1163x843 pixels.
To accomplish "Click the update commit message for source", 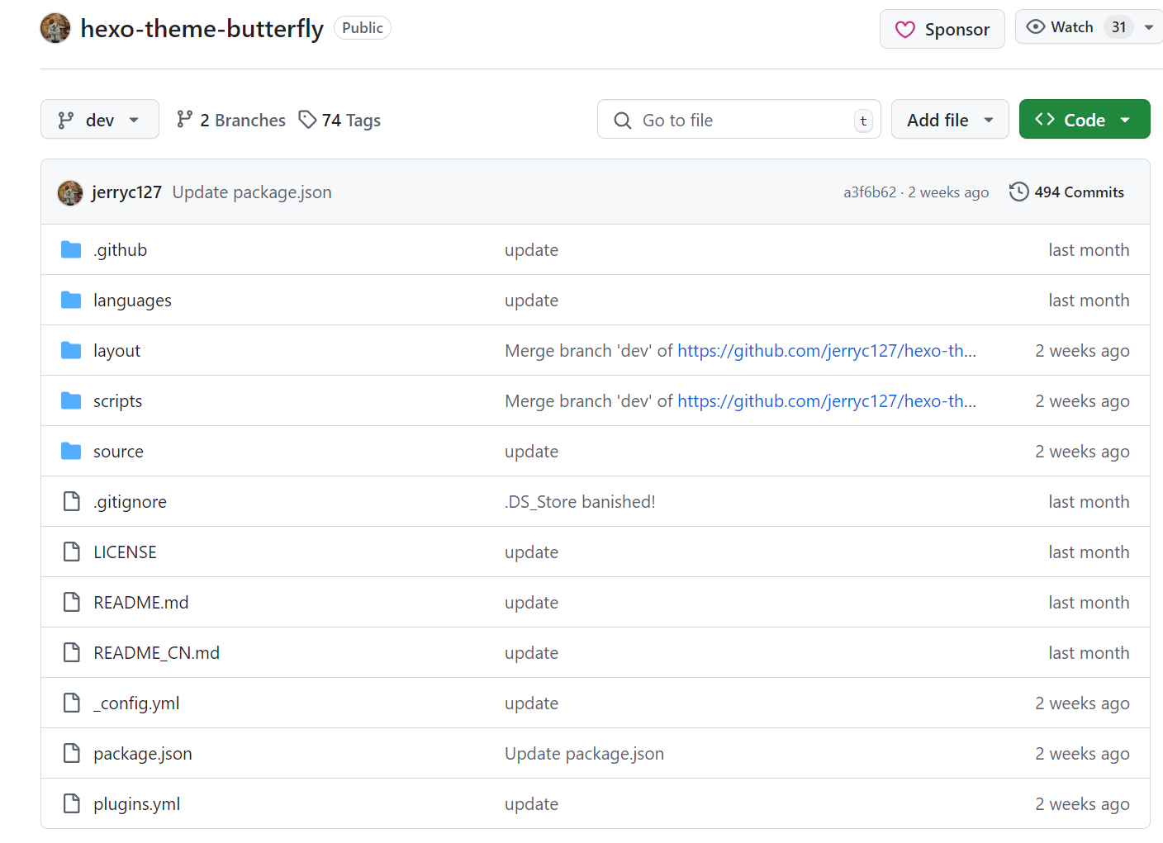I will click(x=531, y=452).
